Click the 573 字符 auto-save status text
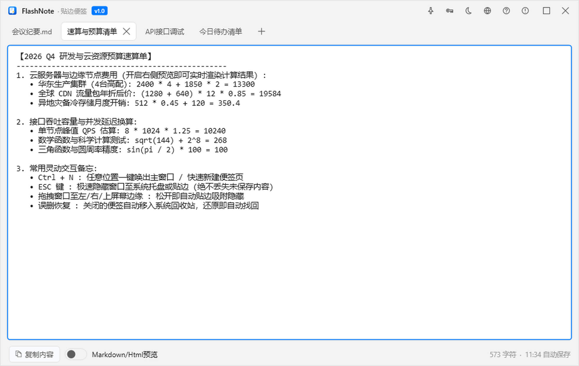The height and width of the screenshot is (366, 579). tap(530, 354)
